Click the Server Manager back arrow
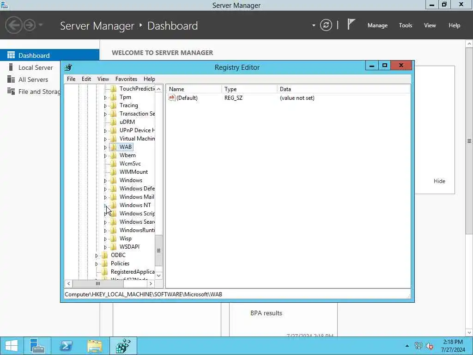Image resolution: width=473 pixels, height=355 pixels. (x=13, y=25)
